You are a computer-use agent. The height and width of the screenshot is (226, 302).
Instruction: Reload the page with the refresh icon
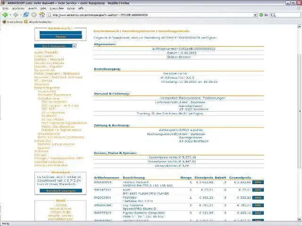click(x=26, y=15)
